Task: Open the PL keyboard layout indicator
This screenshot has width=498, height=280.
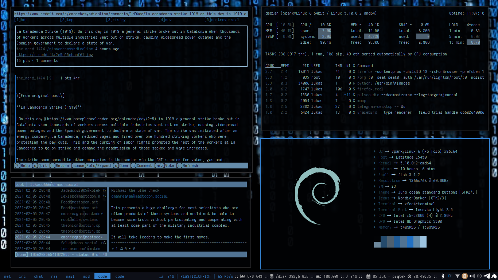Action: coord(450,276)
